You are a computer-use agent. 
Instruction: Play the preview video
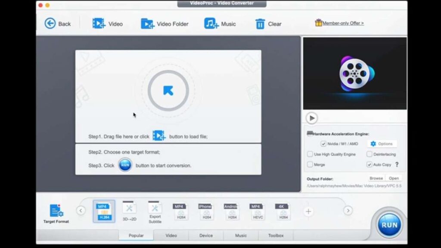(312, 118)
